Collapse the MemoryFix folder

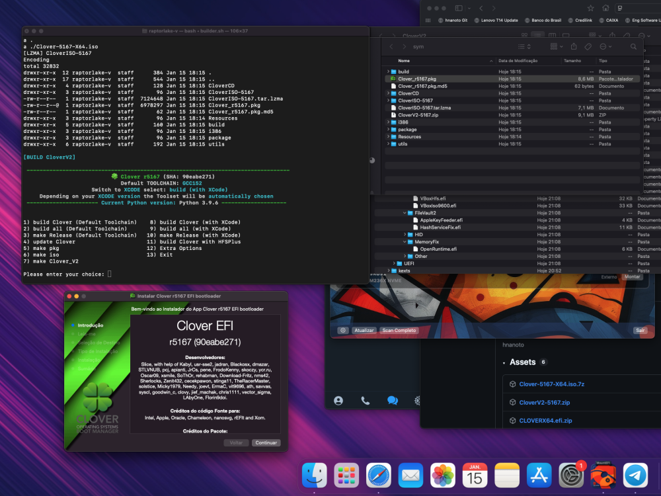[405, 241]
